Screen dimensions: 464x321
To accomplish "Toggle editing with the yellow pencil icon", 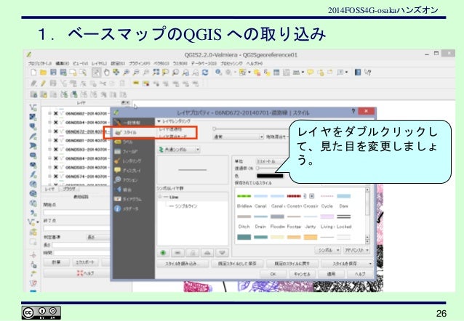I will 44,84.
